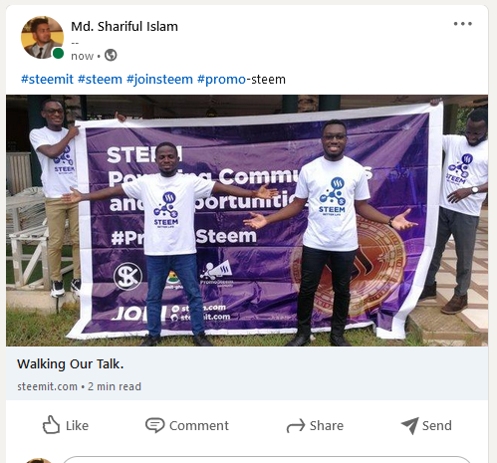Open the three-dot post options menu

tap(463, 24)
